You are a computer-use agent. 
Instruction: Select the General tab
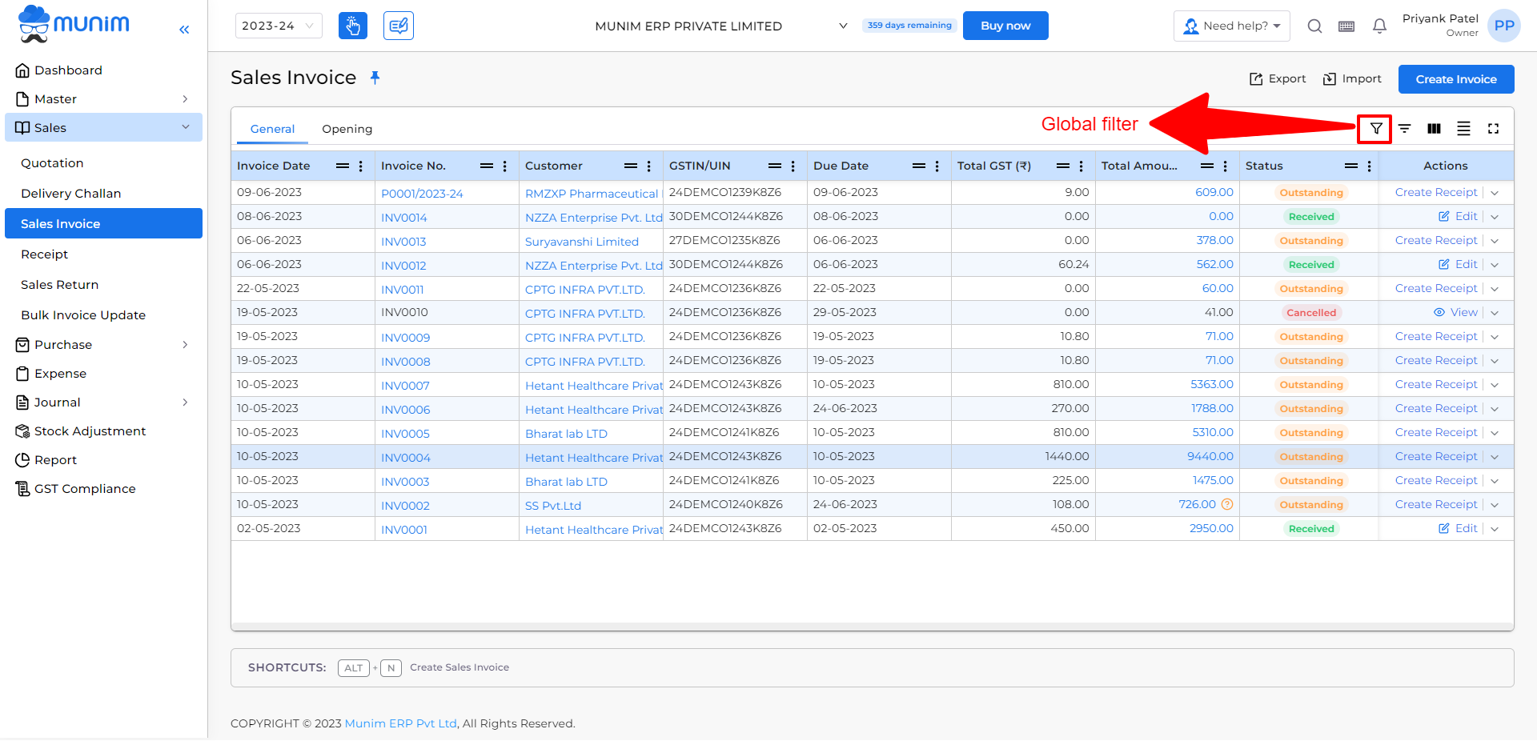tap(272, 129)
